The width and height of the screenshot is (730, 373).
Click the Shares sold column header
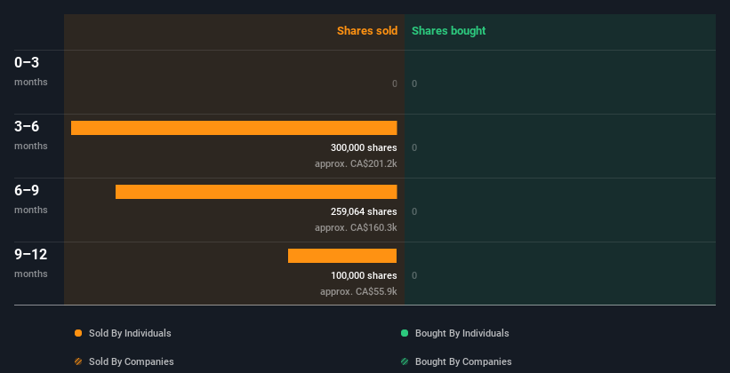click(367, 31)
